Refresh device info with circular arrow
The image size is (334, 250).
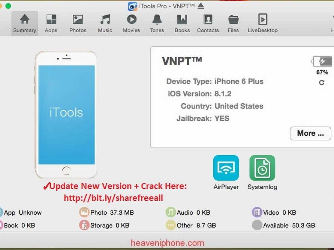coord(322,82)
